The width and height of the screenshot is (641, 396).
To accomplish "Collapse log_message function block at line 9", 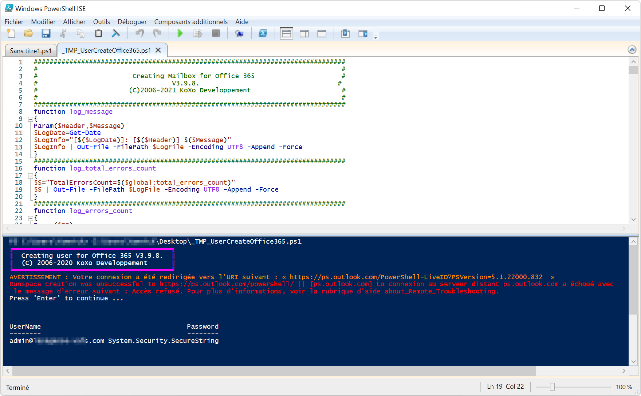I will 31,119.
